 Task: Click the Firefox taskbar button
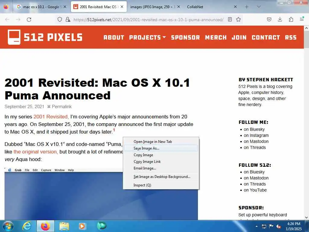(45, 226)
